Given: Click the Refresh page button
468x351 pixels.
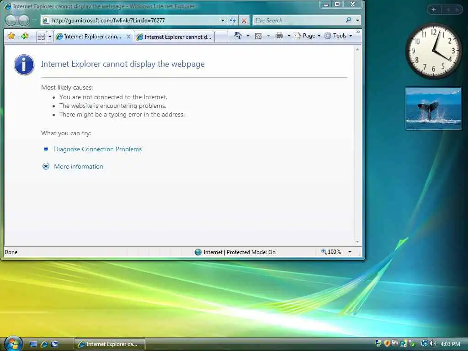Looking at the screenshot, I should click(233, 20).
